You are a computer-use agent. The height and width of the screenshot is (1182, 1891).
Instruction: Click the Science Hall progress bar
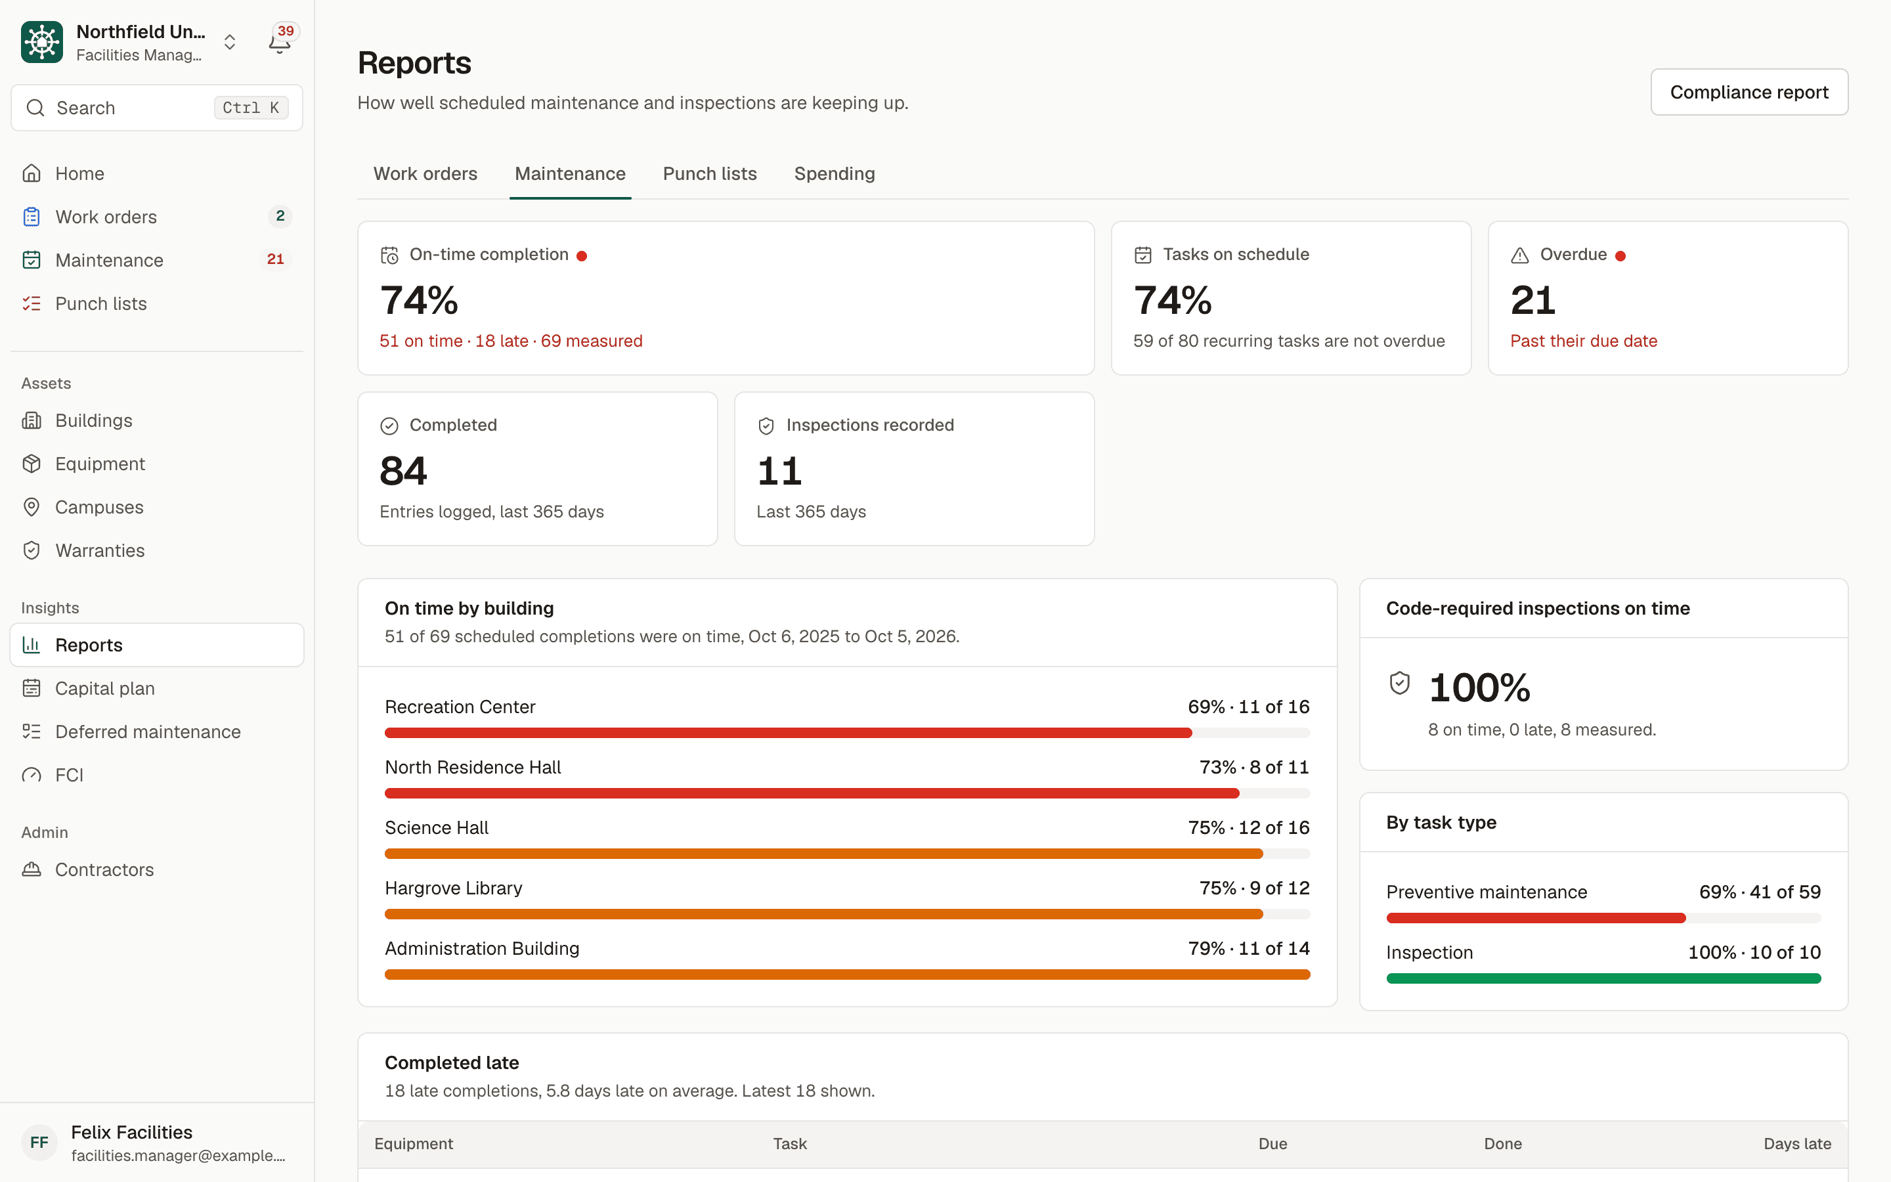click(x=847, y=854)
